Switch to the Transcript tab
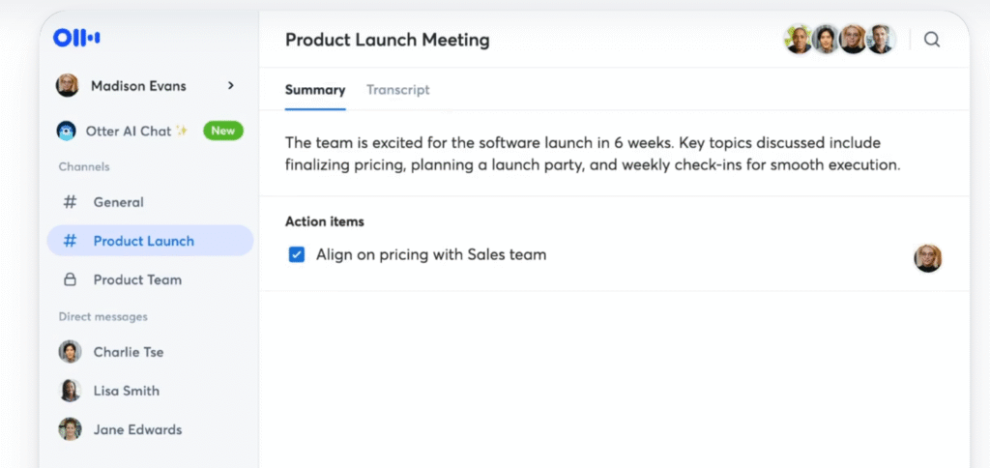Viewport: 990px width, 468px height. pyautogui.click(x=397, y=90)
